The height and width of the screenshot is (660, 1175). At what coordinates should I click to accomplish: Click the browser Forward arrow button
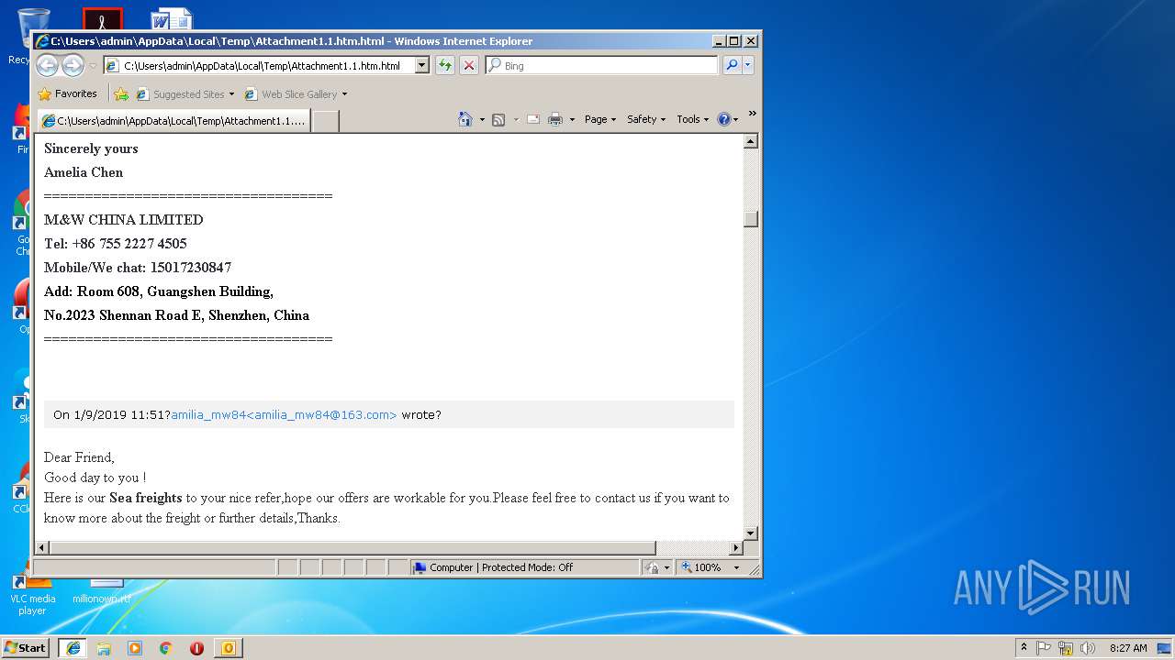coord(73,65)
